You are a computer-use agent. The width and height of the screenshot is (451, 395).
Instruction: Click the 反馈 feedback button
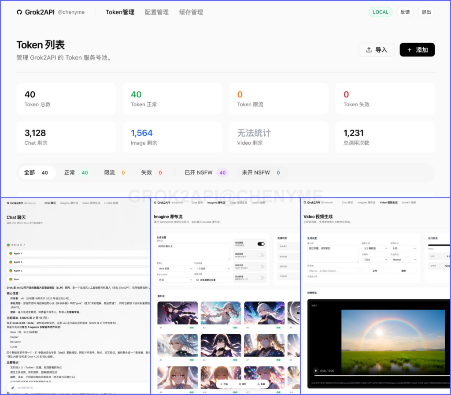pyautogui.click(x=405, y=12)
